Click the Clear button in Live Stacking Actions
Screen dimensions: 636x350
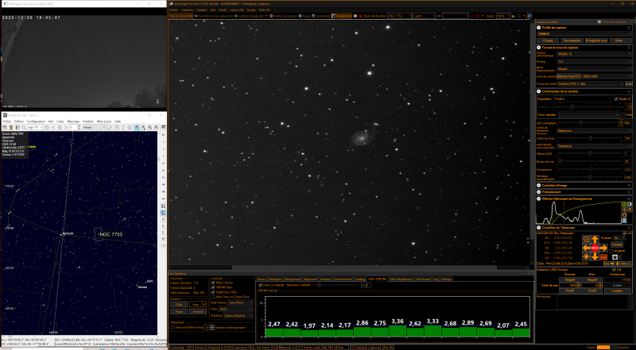pos(179,304)
